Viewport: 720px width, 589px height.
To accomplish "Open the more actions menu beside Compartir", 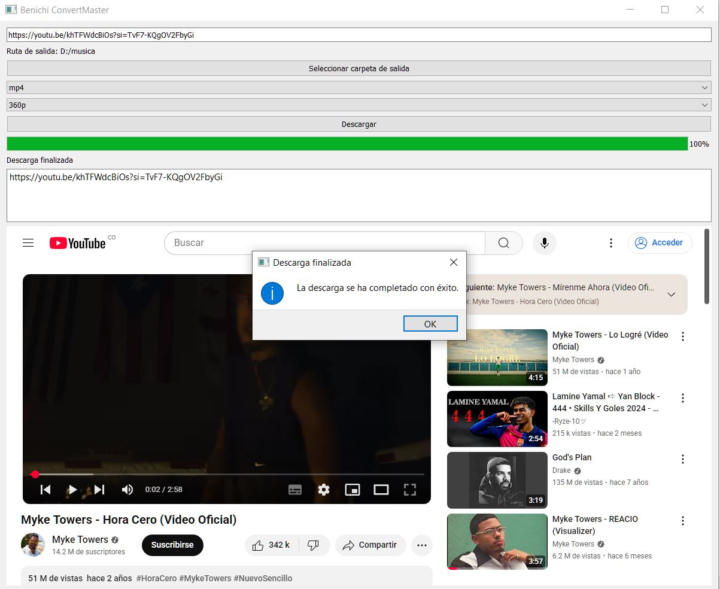I will (x=422, y=545).
